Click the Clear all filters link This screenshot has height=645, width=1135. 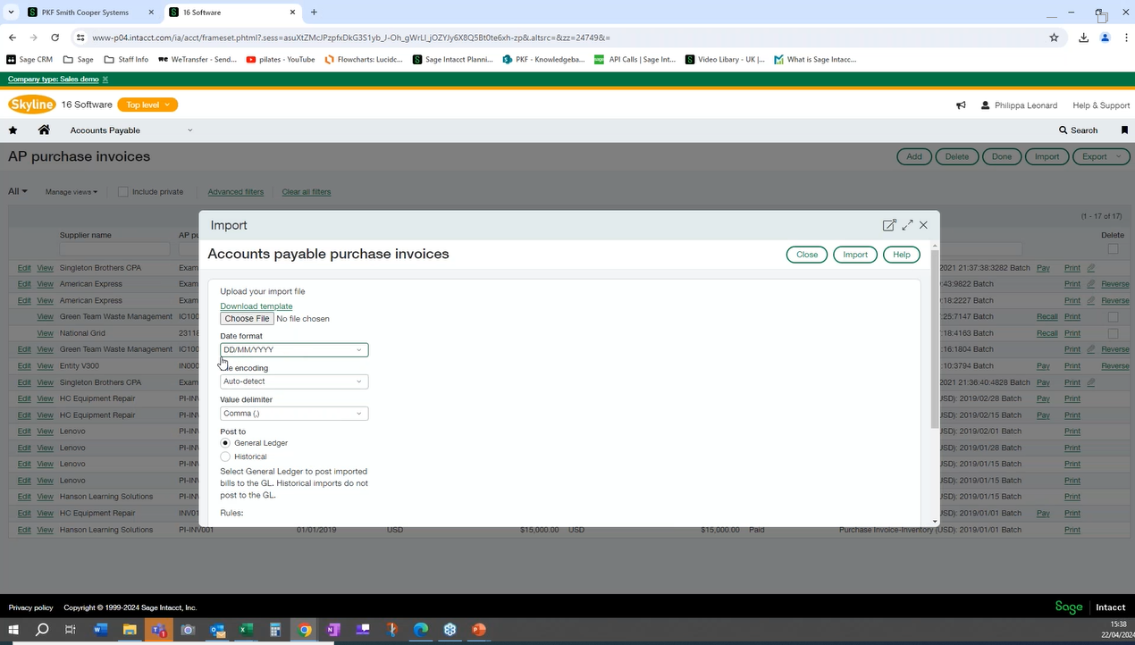click(307, 192)
